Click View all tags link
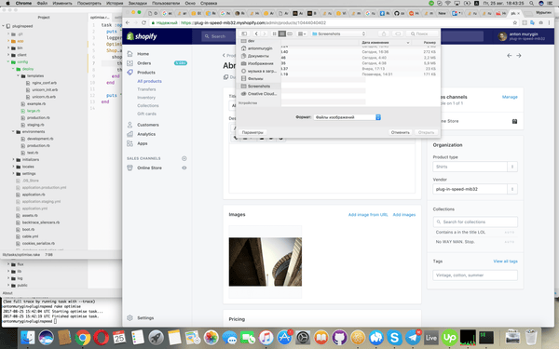 coord(505,261)
